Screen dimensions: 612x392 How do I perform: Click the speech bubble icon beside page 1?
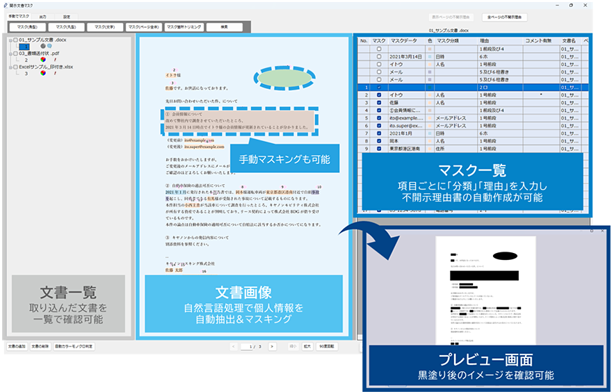tap(51, 47)
